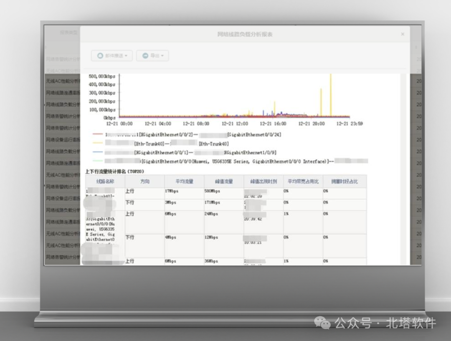The width and height of the screenshot is (451, 341).
Task: Click the 报表类型 header in background list
Action: coord(68,33)
